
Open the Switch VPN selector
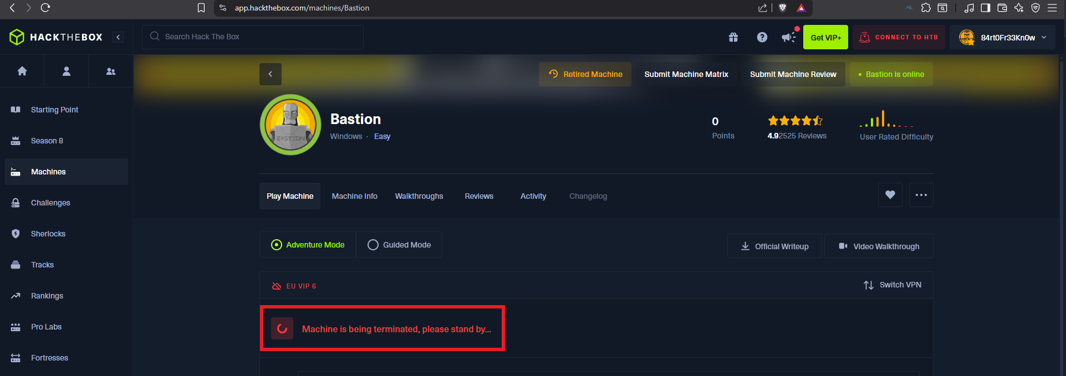coord(892,285)
